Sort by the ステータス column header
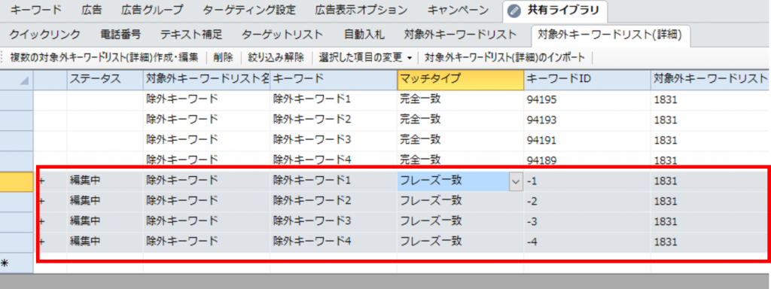 (105, 80)
